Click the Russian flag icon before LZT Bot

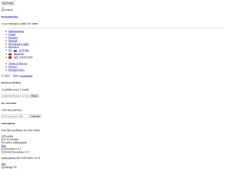pyautogui.click(x=15, y=50)
